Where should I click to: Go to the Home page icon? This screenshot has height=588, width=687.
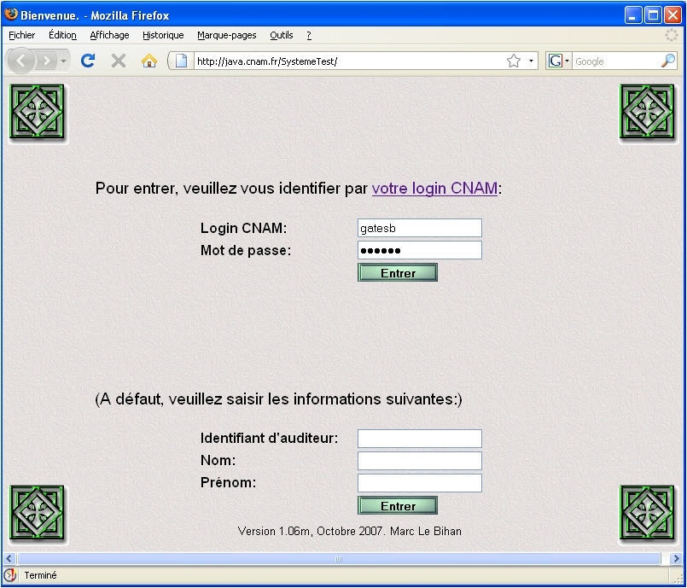149,61
